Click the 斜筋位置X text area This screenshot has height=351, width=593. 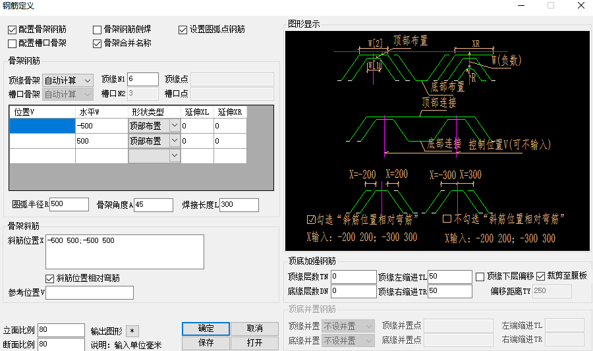point(125,252)
